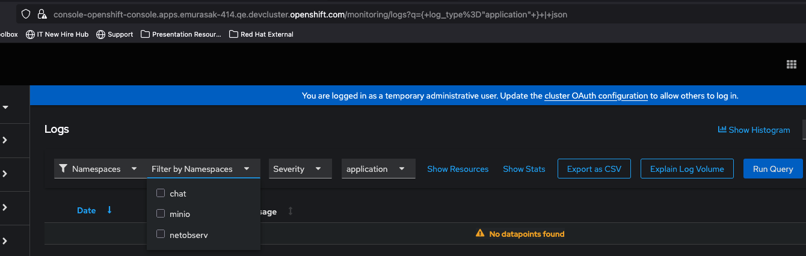
Task: Check the chat namespace checkbox
Action: (161, 194)
